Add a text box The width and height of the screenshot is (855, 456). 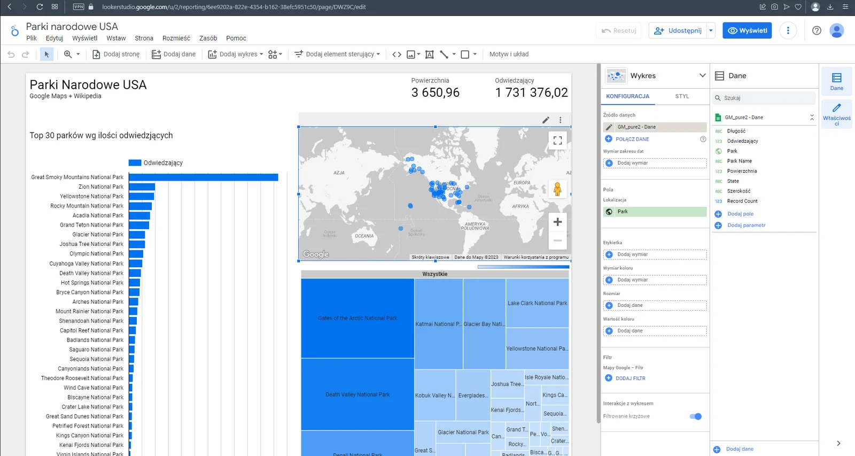pyautogui.click(x=430, y=54)
